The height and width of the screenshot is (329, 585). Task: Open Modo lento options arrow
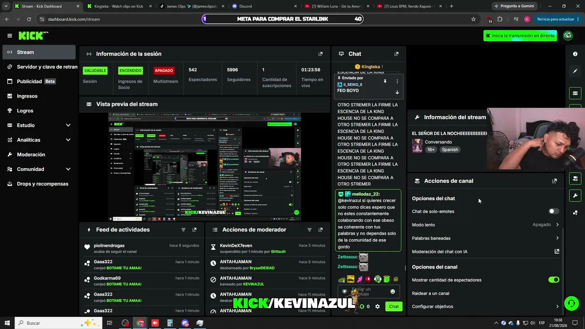pos(557,225)
